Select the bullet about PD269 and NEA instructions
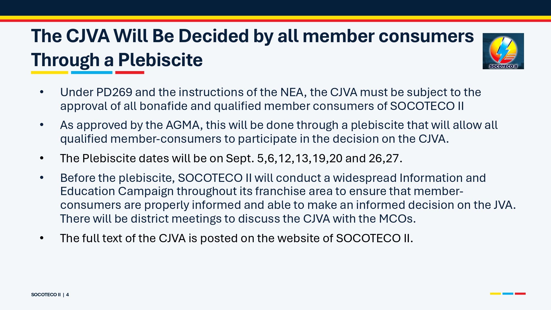 [x=271, y=99]
